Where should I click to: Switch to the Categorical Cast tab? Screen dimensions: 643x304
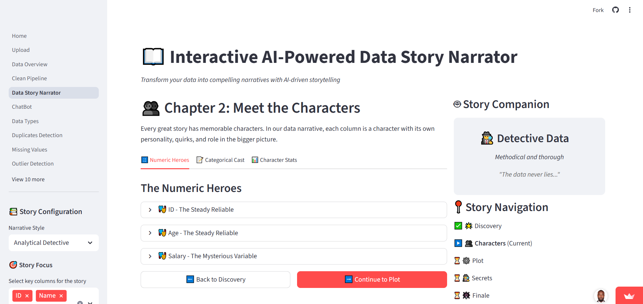[x=220, y=160]
